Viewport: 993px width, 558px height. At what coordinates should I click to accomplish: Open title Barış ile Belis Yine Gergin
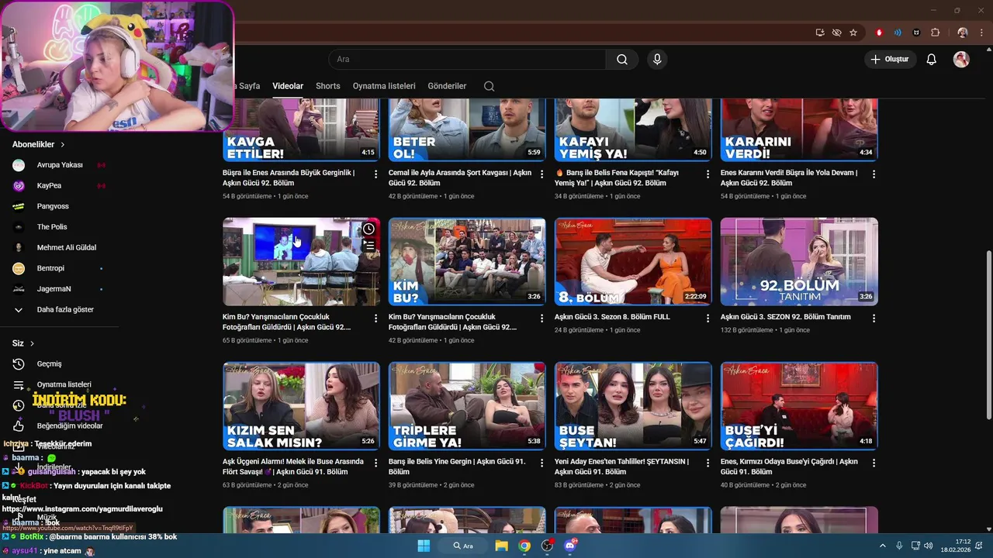tap(457, 467)
